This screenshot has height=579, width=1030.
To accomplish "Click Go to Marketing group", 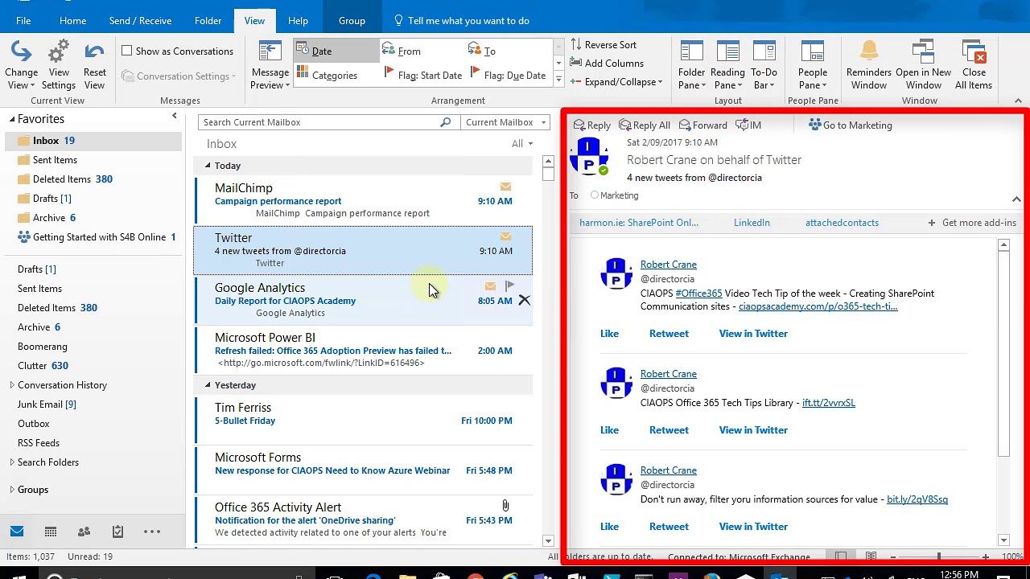I will (x=851, y=125).
